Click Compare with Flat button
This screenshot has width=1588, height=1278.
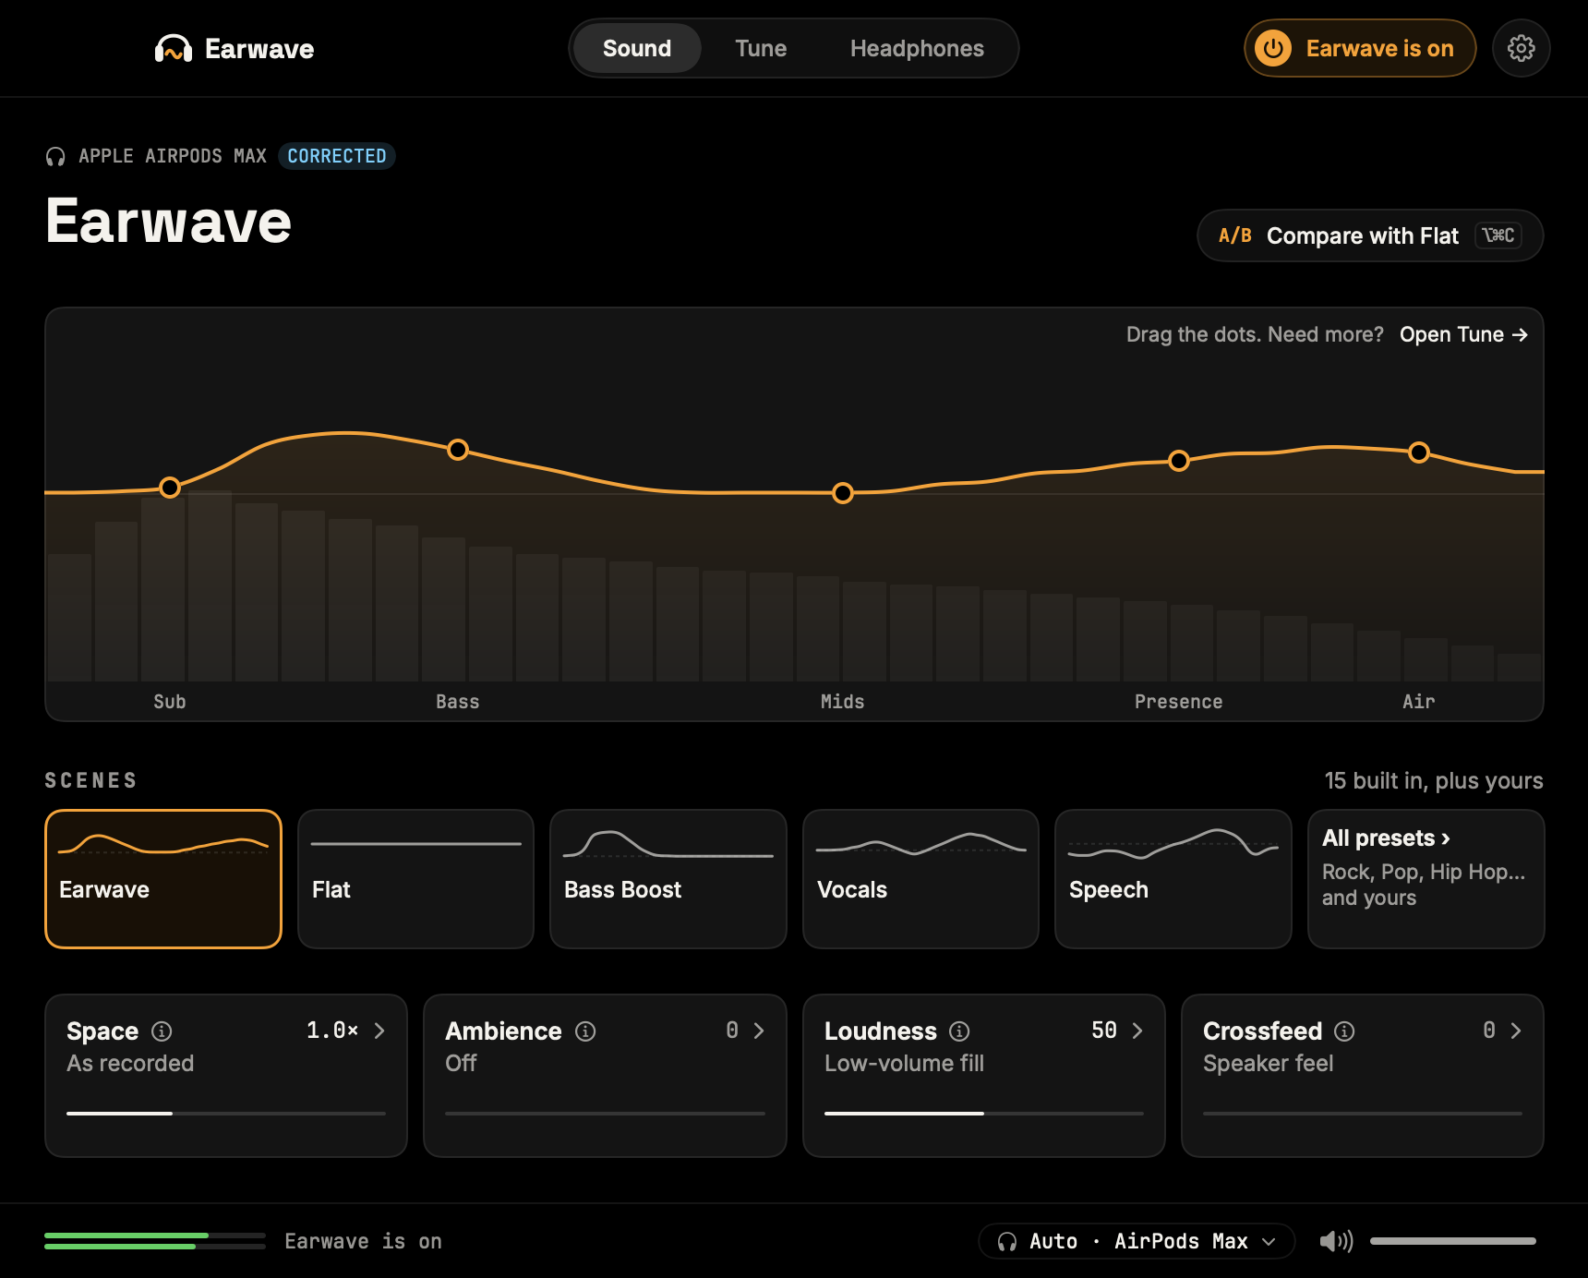(x=1370, y=235)
